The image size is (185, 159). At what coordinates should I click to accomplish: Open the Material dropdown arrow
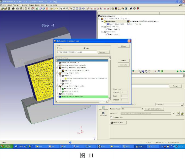pyautogui.click(x=173, y=114)
